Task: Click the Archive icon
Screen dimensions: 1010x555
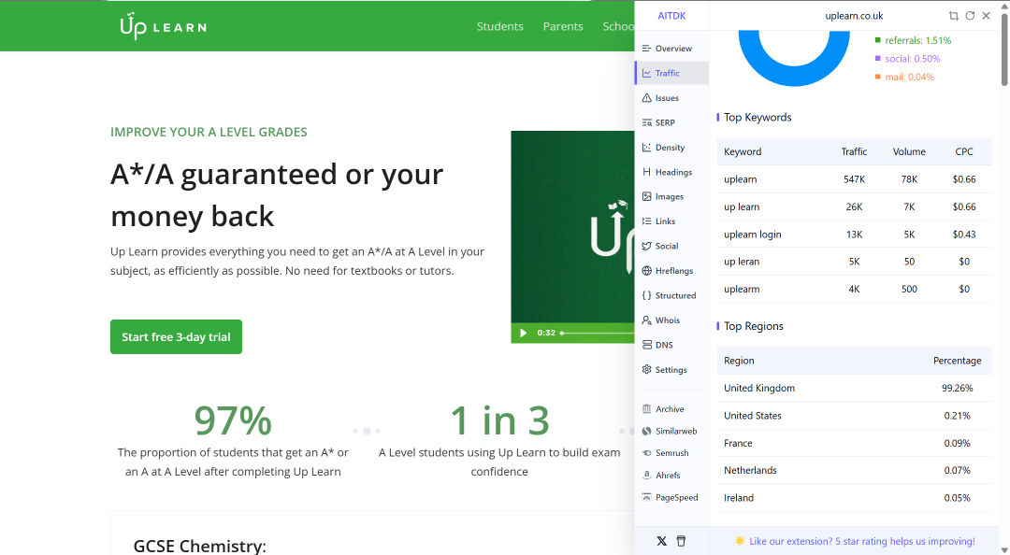Action: tap(647, 409)
